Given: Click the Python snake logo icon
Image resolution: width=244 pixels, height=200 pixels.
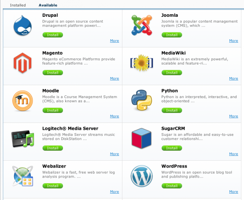Looking at the screenshot, I should [x=141, y=100].
